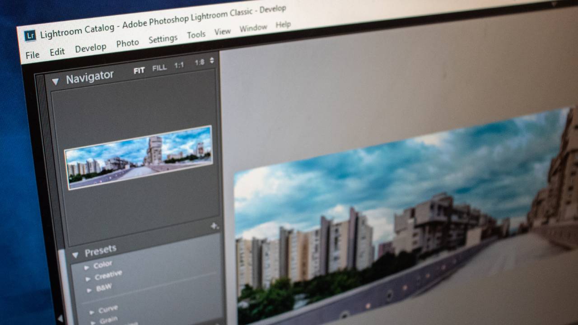578x325 pixels.
Task: Click the main panorama photo in Develop view
Action: 397,217
